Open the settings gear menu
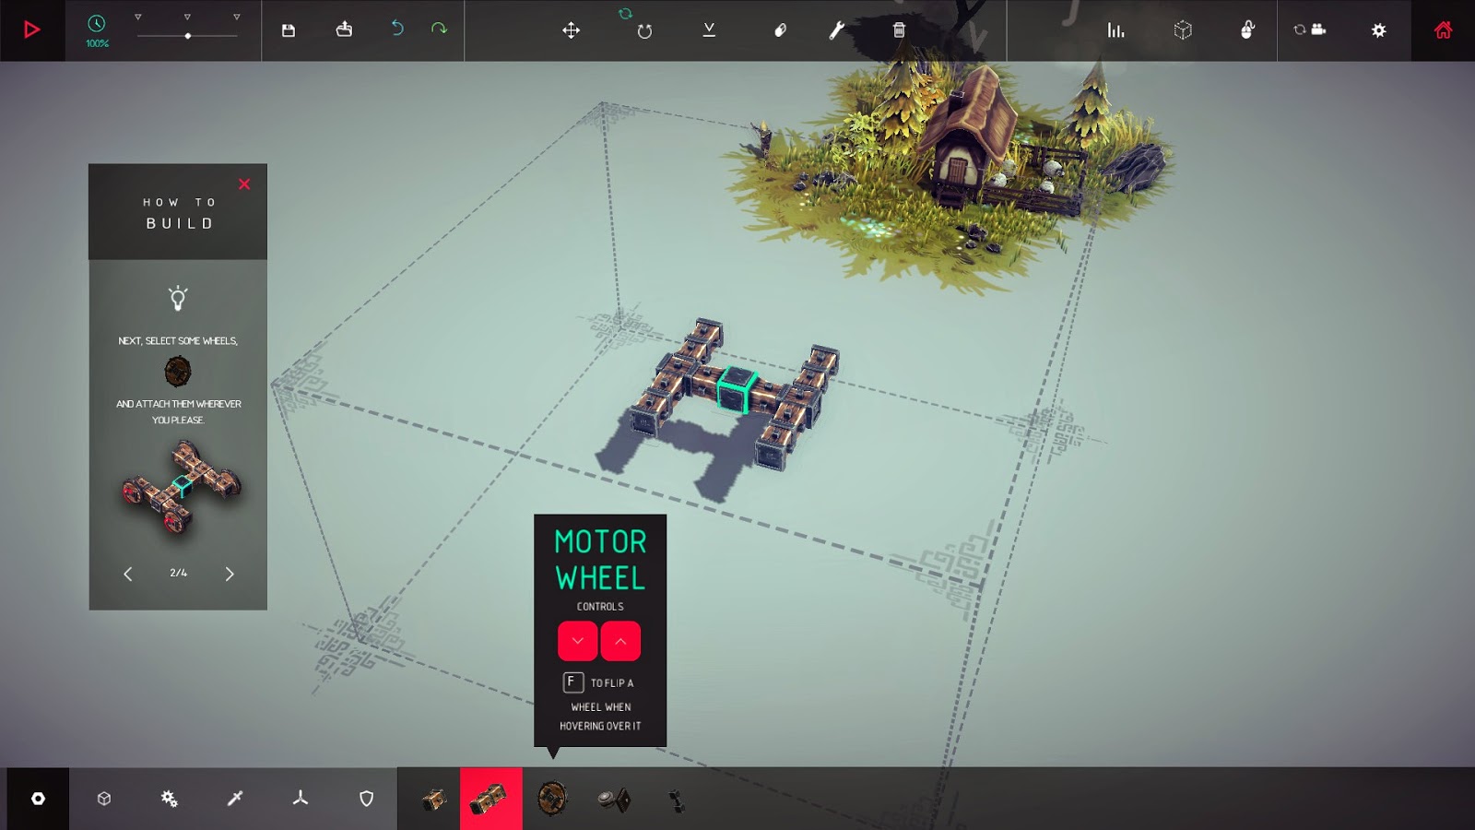Image resolution: width=1475 pixels, height=830 pixels. tap(1378, 30)
